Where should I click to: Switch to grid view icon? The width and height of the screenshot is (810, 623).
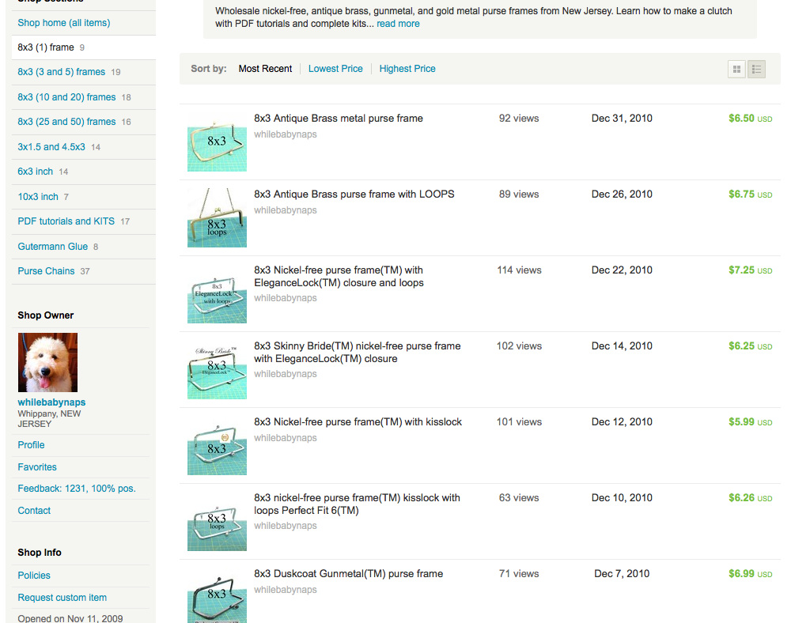736,70
